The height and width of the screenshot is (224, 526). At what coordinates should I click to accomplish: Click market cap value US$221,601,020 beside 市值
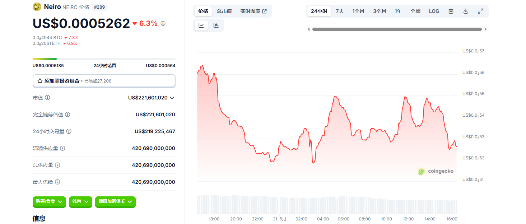pos(148,98)
